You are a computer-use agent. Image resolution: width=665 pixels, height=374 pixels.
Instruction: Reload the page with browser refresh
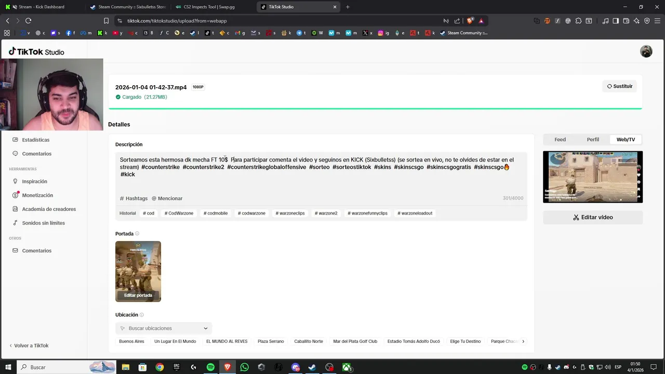[28, 21]
